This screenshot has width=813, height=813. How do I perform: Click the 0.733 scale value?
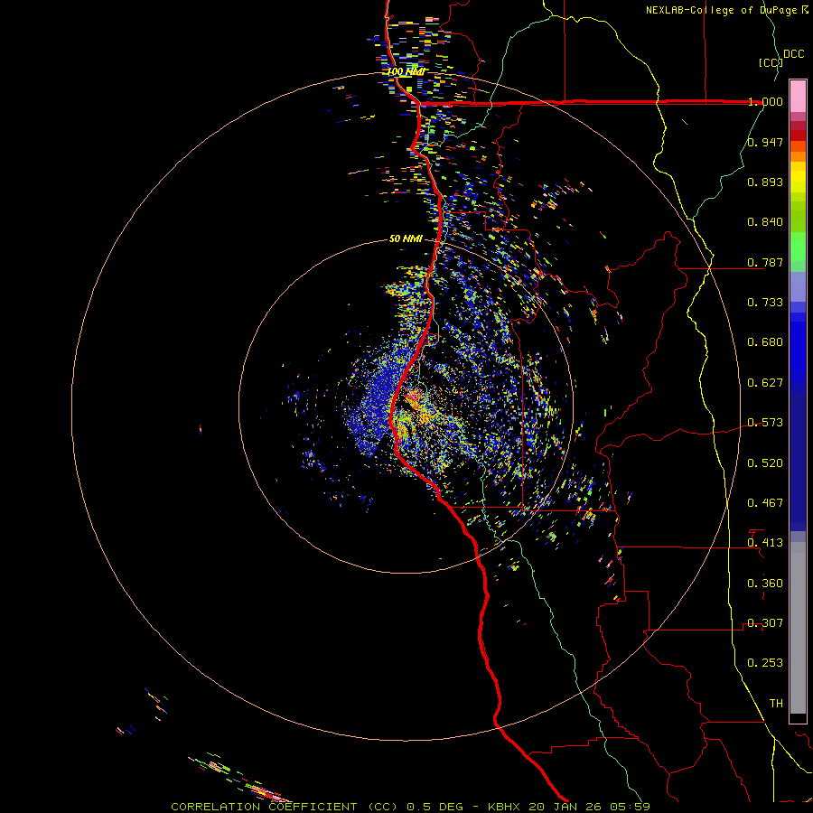point(765,303)
